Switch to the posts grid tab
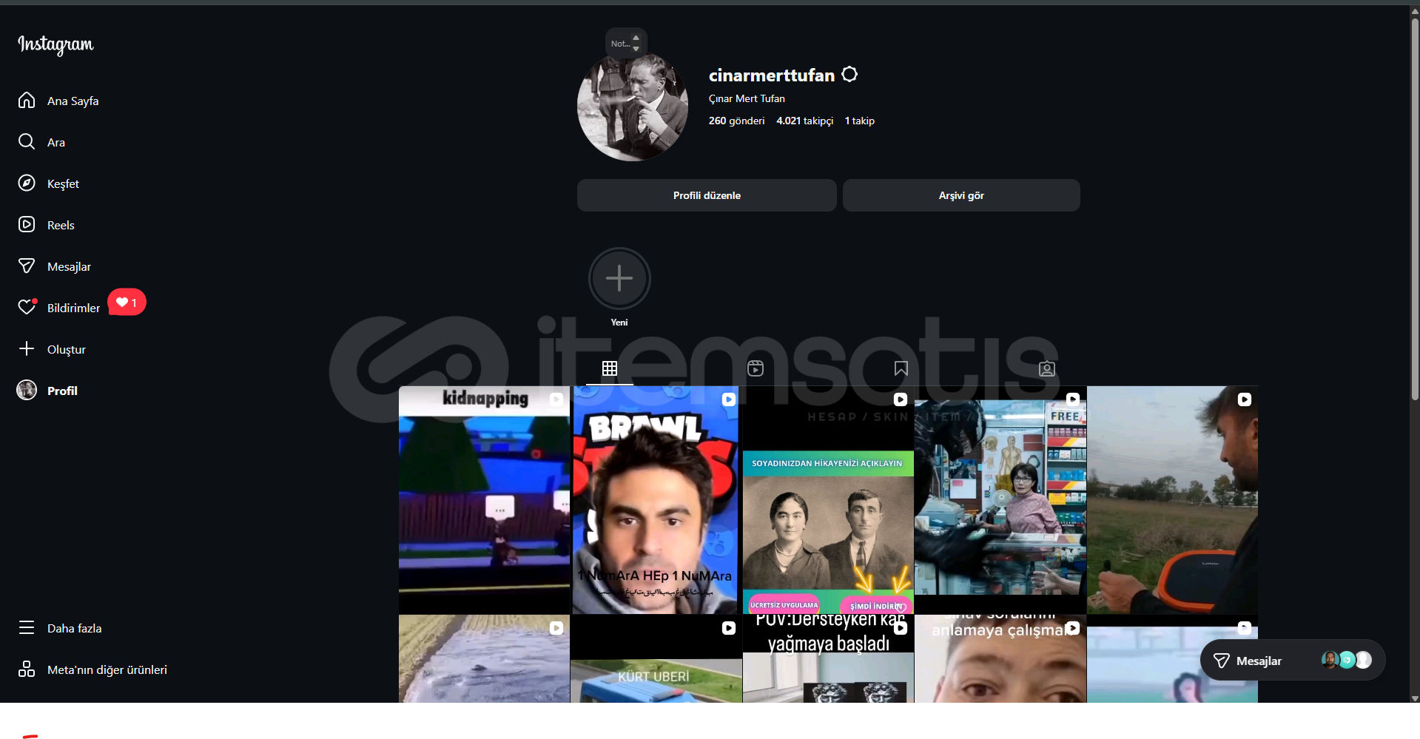The height and width of the screenshot is (739, 1420). click(x=610, y=368)
